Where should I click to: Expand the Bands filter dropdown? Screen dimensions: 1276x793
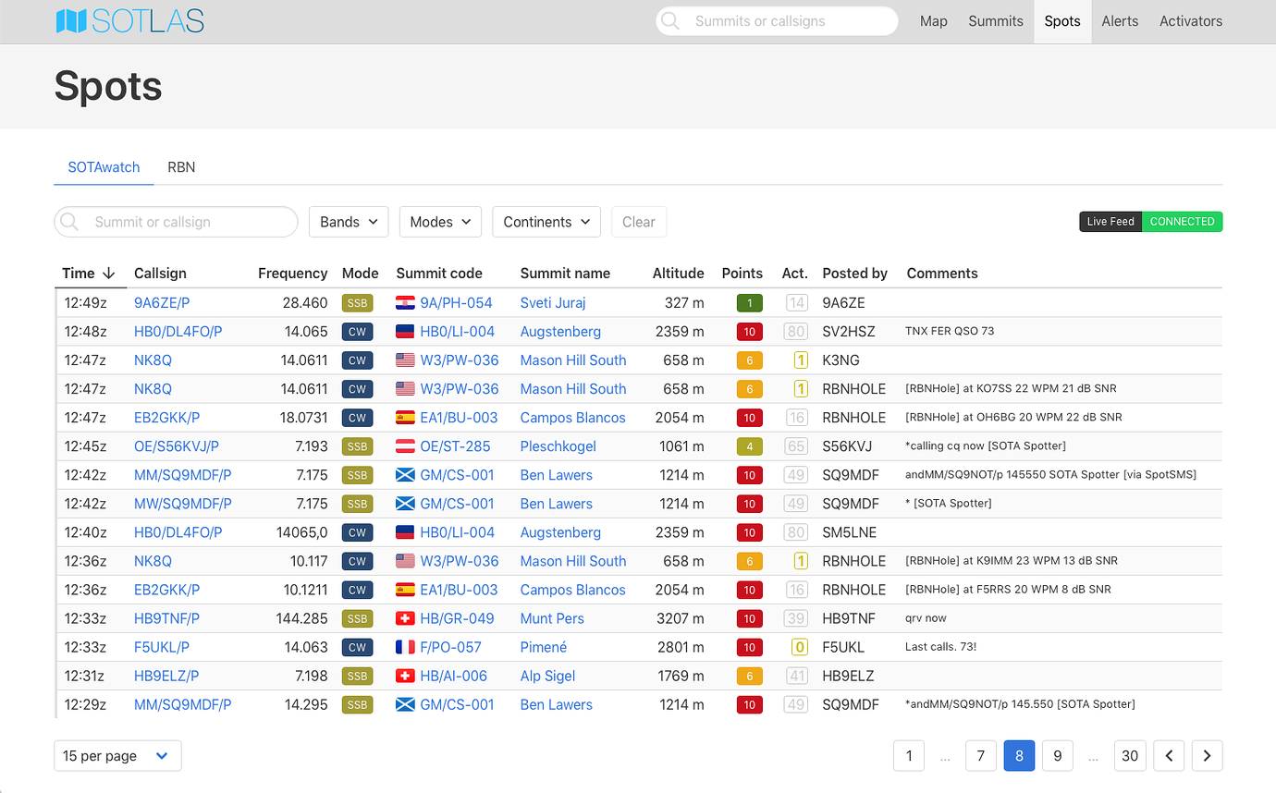click(x=349, y=222)
